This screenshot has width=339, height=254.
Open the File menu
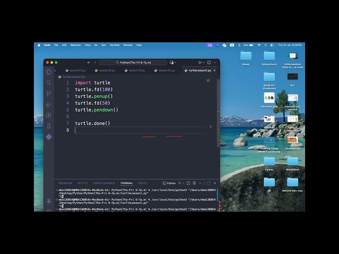point(56,45)
